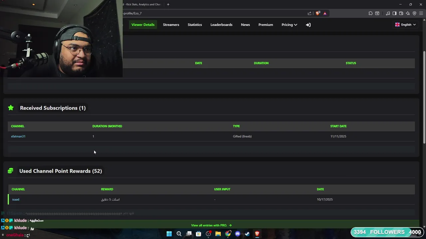
Task: Click the START DATE column header
Action: (338, 126)
